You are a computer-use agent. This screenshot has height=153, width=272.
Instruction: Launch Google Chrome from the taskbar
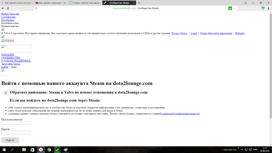coord(49,150)
